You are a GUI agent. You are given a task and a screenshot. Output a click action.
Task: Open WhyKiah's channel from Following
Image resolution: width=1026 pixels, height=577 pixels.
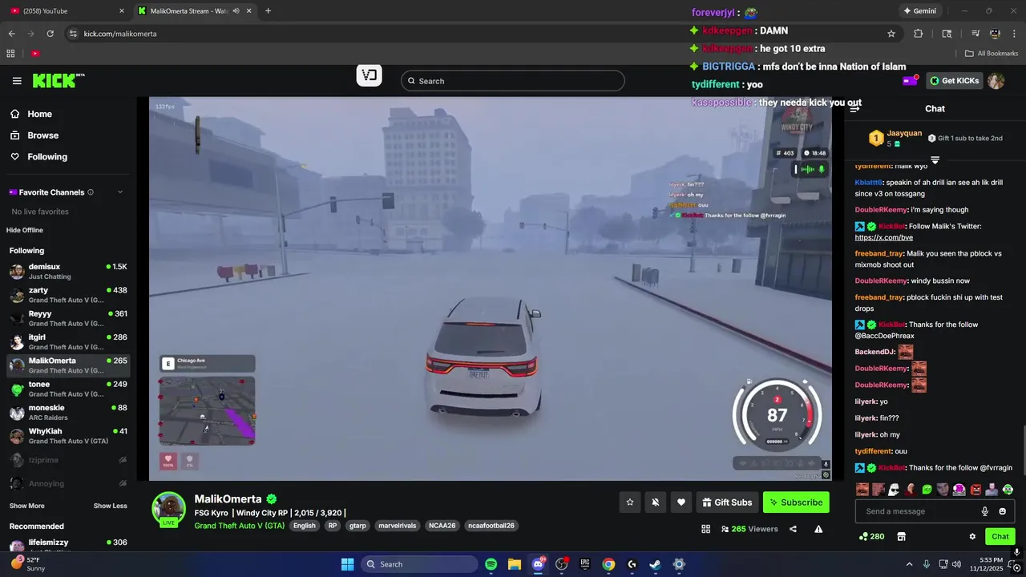point(68,436)
